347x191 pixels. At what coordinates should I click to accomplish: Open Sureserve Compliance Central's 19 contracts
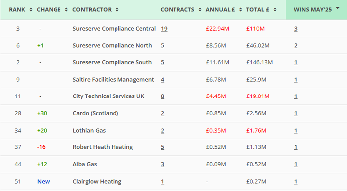point(164,29)
